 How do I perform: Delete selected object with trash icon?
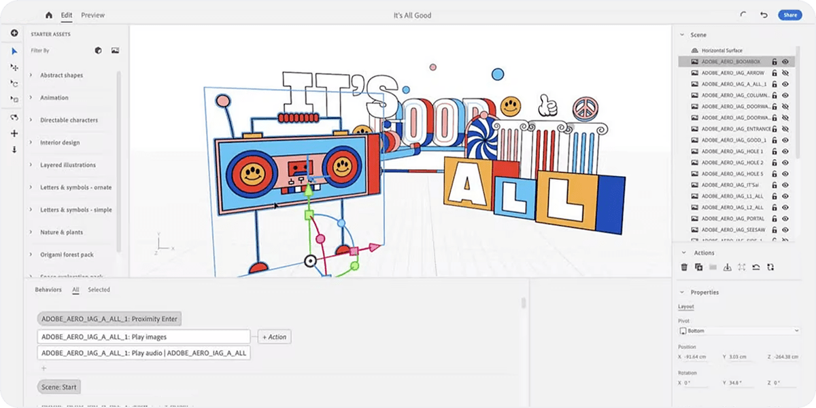point(684,267)
